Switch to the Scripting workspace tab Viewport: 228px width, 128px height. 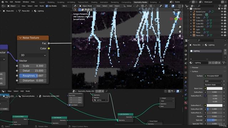click(153, 2)
